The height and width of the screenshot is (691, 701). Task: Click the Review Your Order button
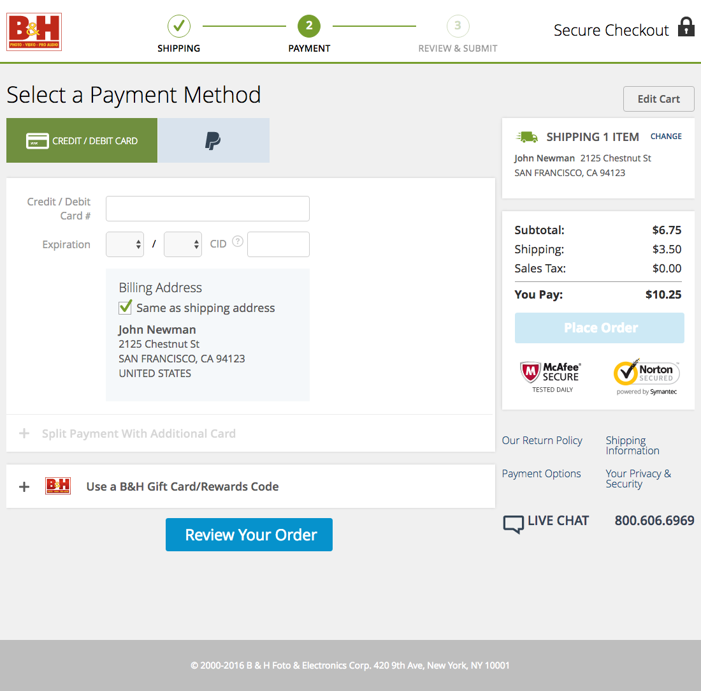(249, 535)
